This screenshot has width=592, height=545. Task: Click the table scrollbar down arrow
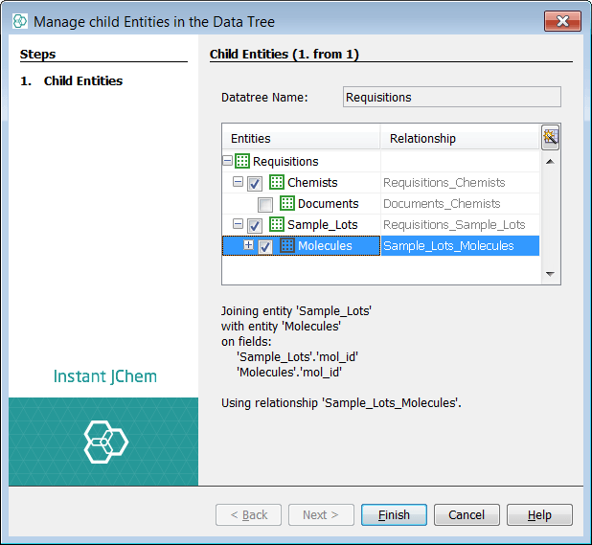[550, 274]
